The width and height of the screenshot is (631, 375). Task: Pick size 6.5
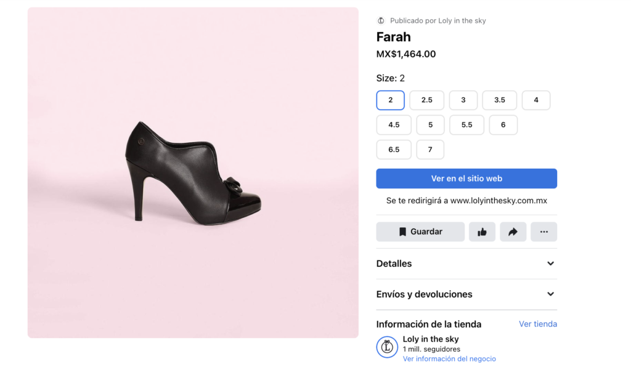pyautogui.click(x=394, y=150)
